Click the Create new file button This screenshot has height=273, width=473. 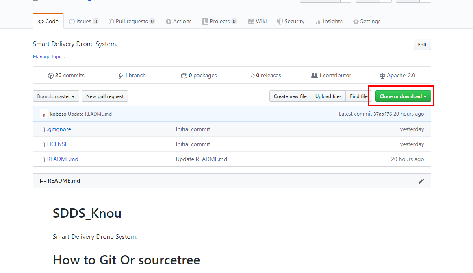[x=290, y=96]
